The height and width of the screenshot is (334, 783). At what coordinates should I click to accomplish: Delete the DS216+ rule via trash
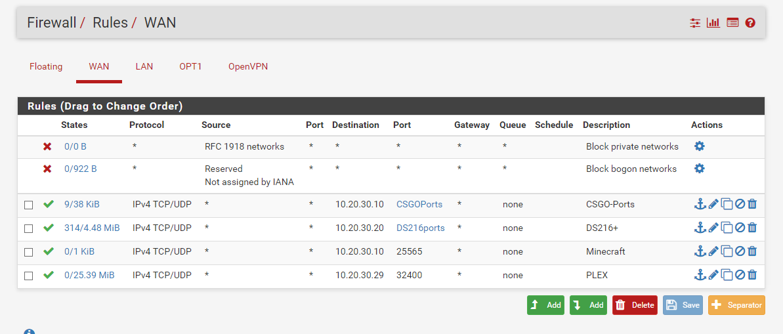coord(753,228)
